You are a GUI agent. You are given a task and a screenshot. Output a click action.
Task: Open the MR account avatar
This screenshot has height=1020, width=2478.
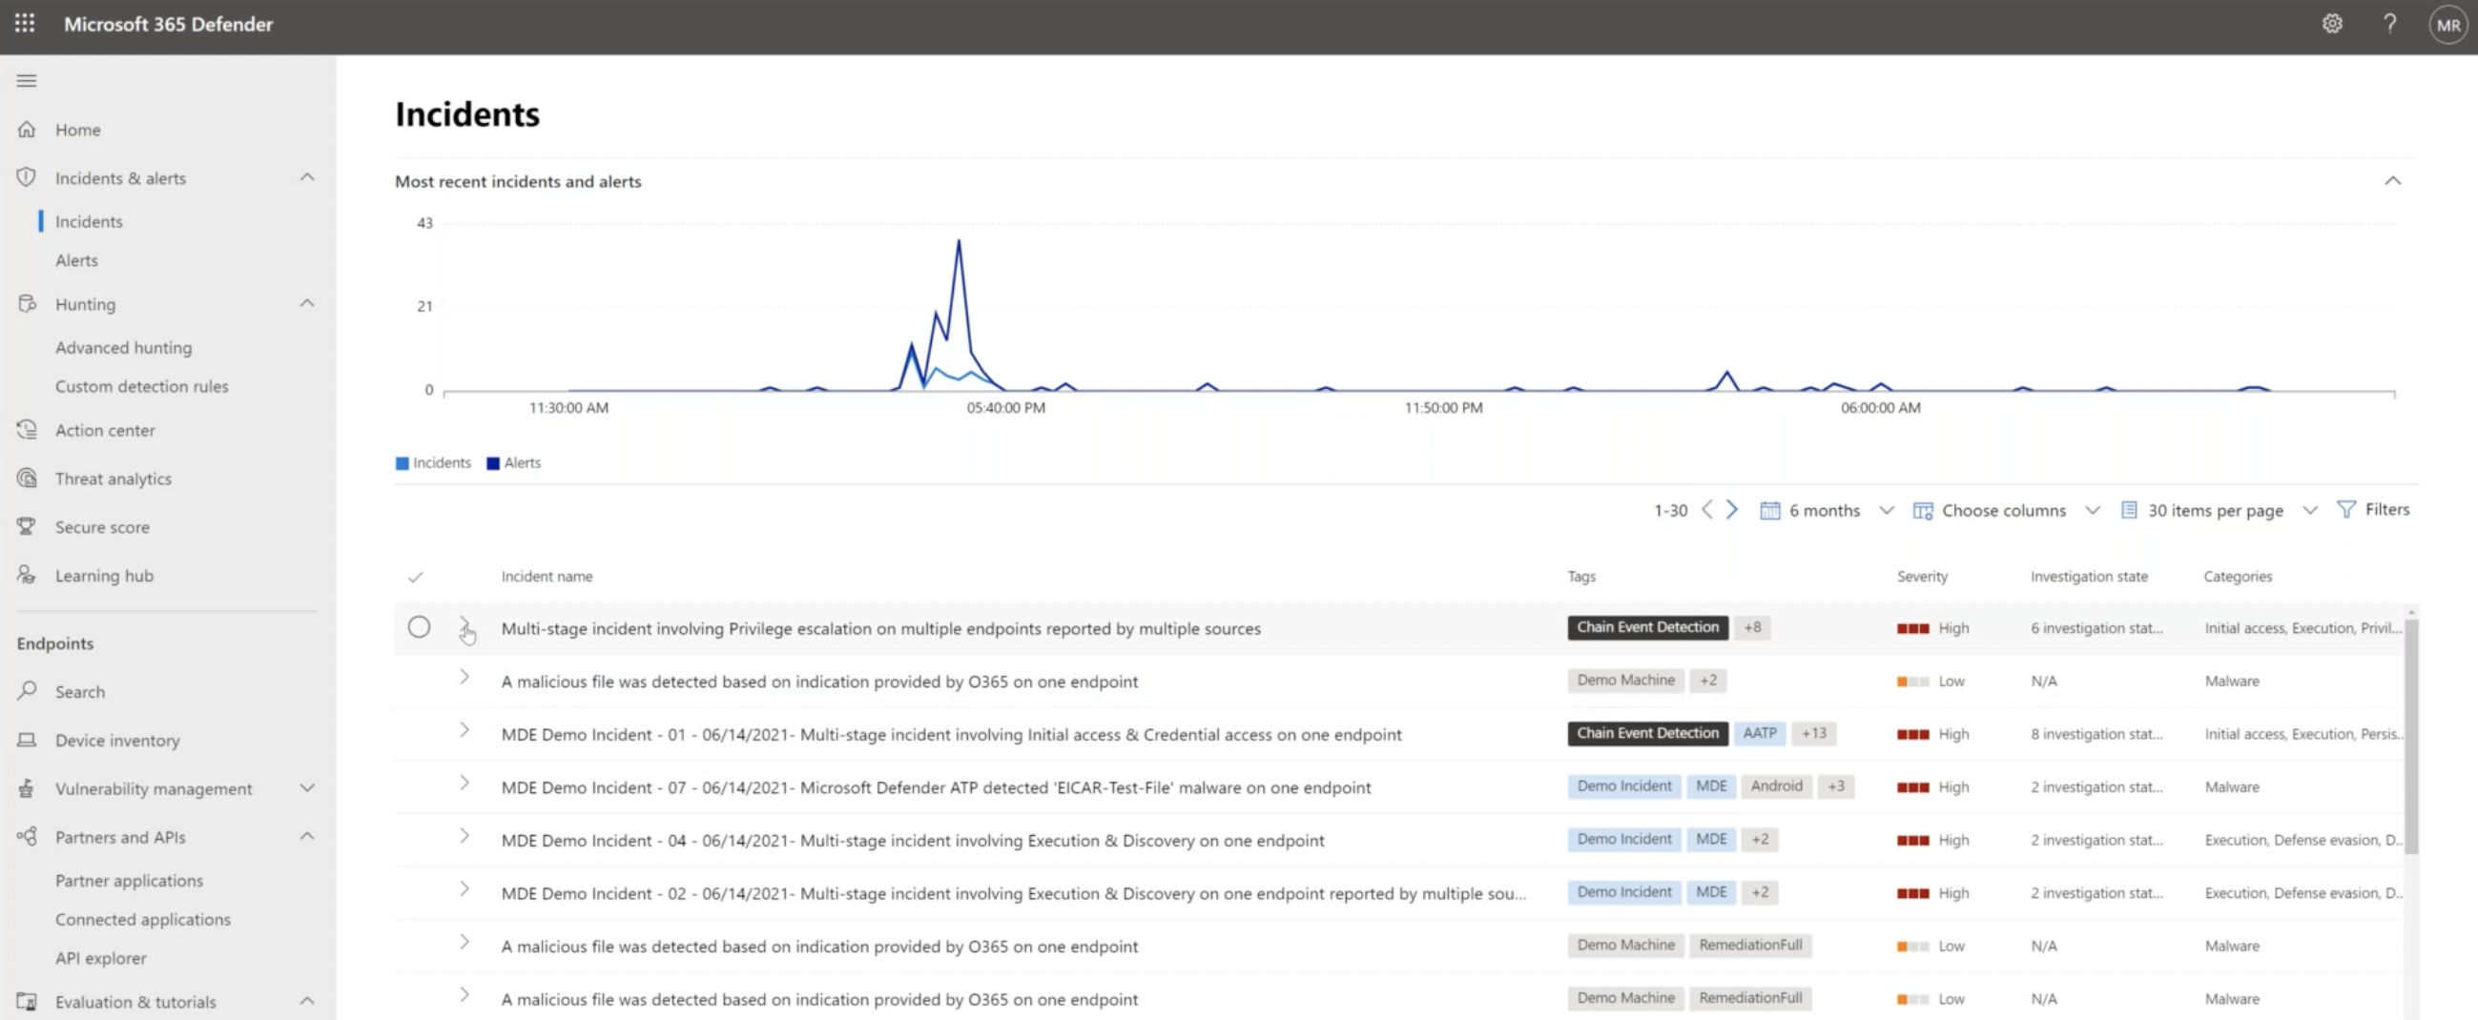[x=2448, y=25]
